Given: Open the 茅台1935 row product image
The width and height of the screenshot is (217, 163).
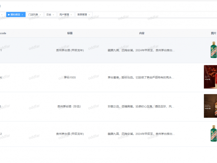Looking at the screenshot, I should [210, 77].
